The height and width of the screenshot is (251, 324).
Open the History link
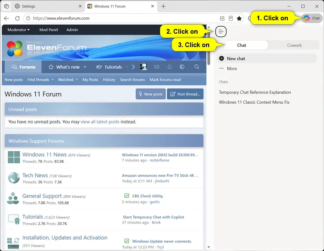coord(109,79)
